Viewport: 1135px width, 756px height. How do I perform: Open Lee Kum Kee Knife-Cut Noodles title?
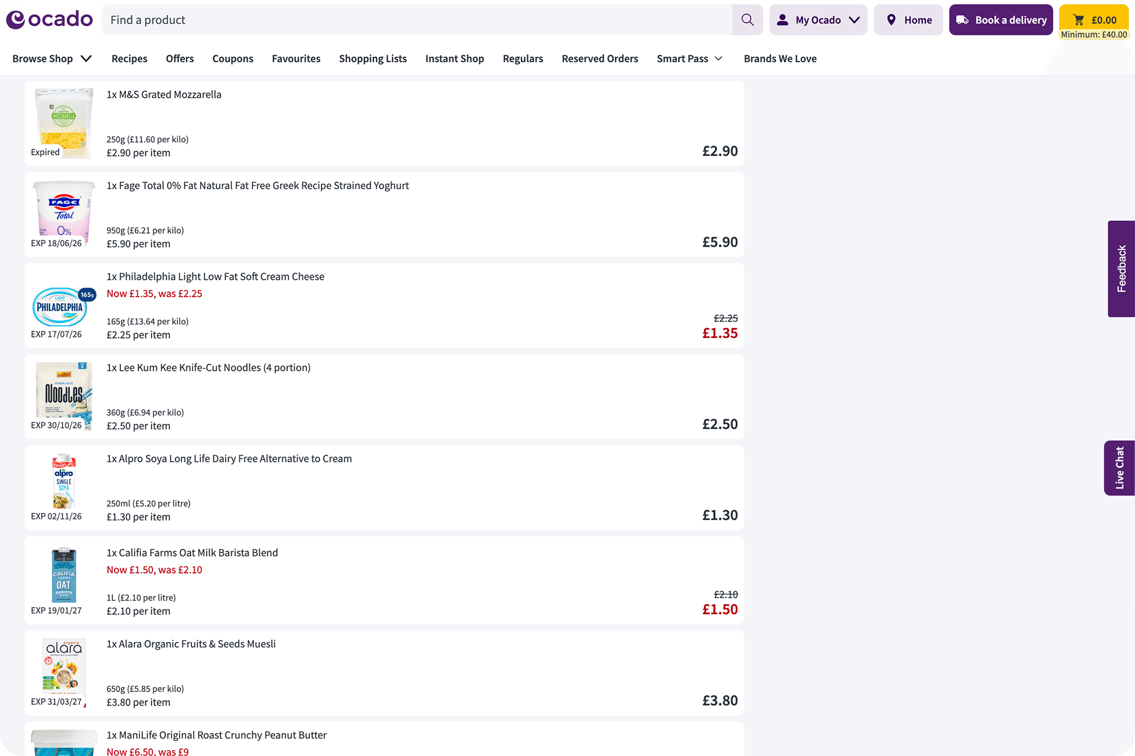click(208, 368)
